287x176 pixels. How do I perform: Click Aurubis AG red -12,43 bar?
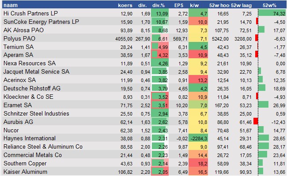256,121
